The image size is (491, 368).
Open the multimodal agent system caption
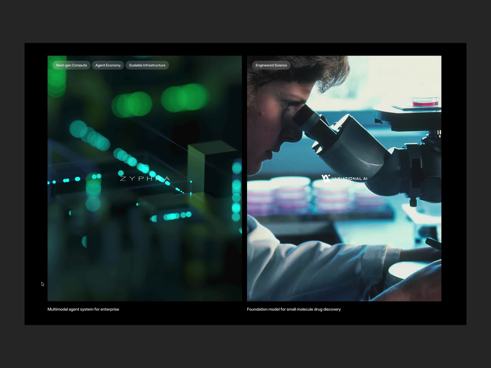point(83,309)
